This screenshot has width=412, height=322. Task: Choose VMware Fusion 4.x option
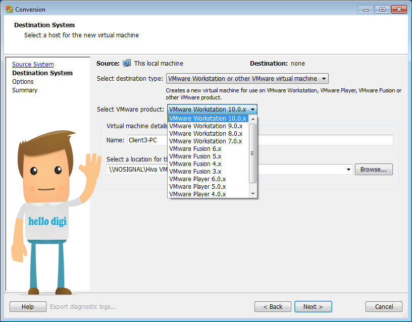(x=208, y=164)
